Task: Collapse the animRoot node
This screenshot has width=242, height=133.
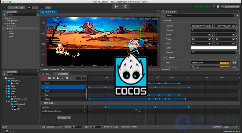Action: 5,23
